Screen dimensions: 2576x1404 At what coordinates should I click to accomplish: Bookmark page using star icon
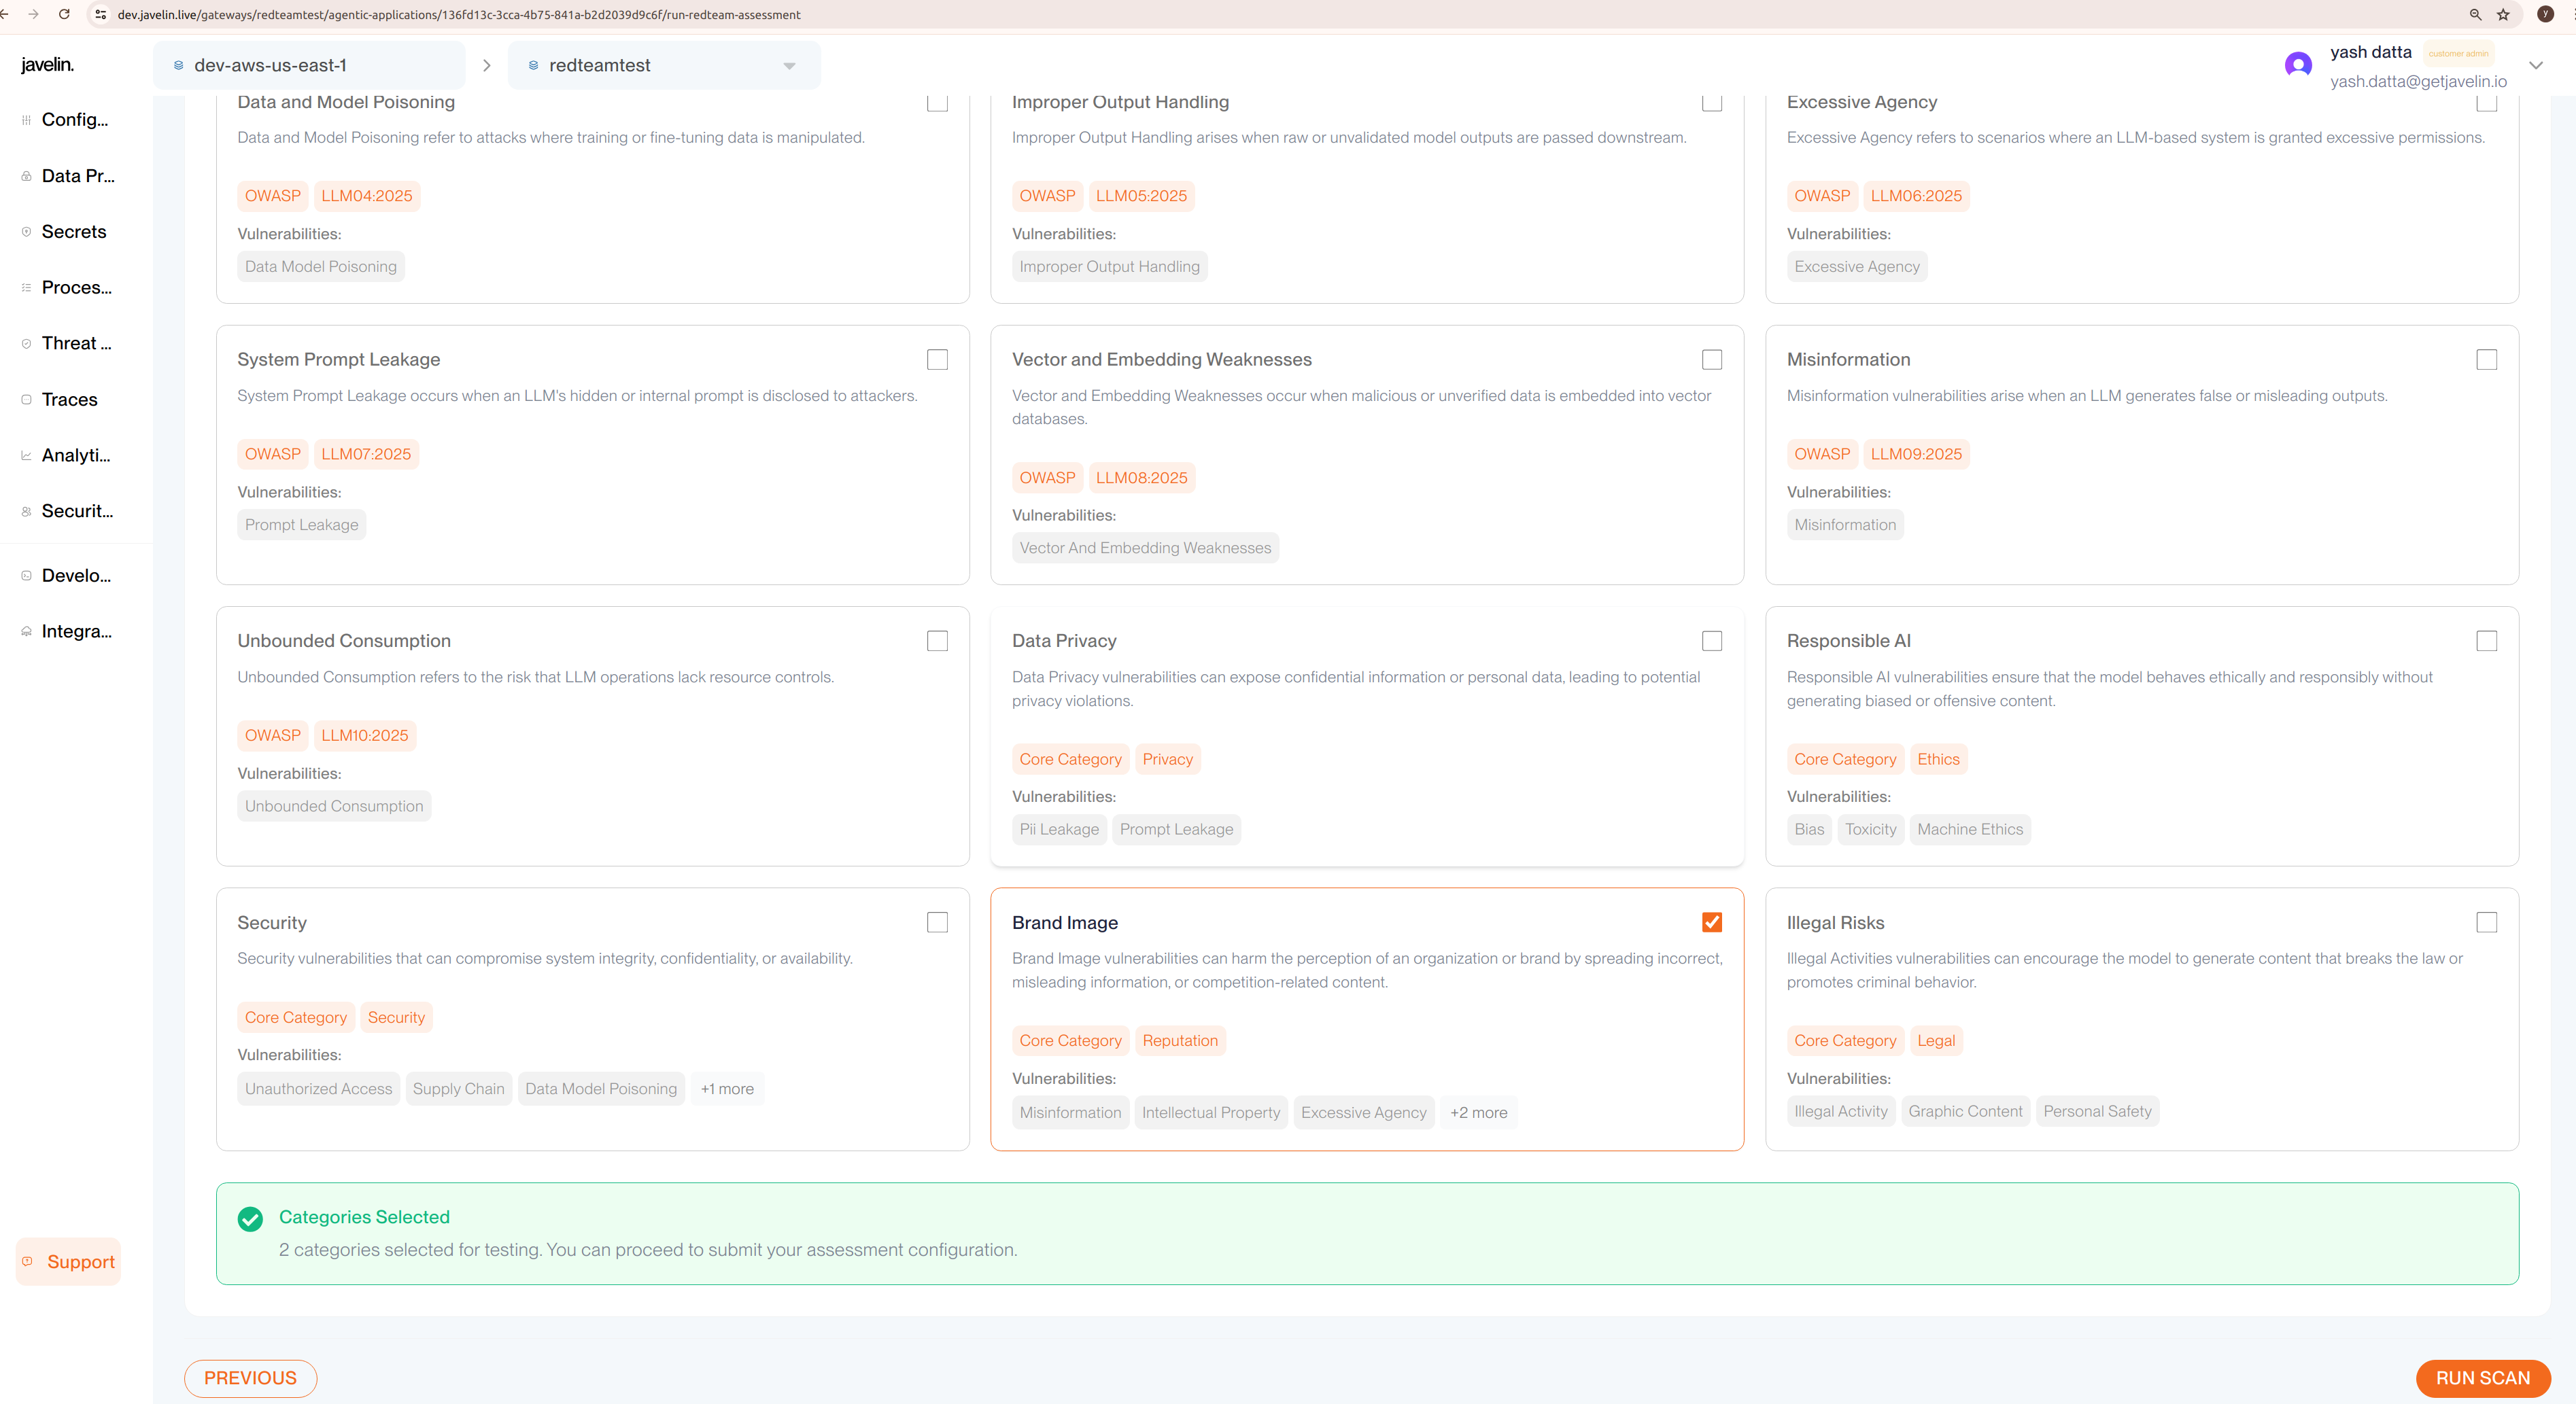(2503, 14)
